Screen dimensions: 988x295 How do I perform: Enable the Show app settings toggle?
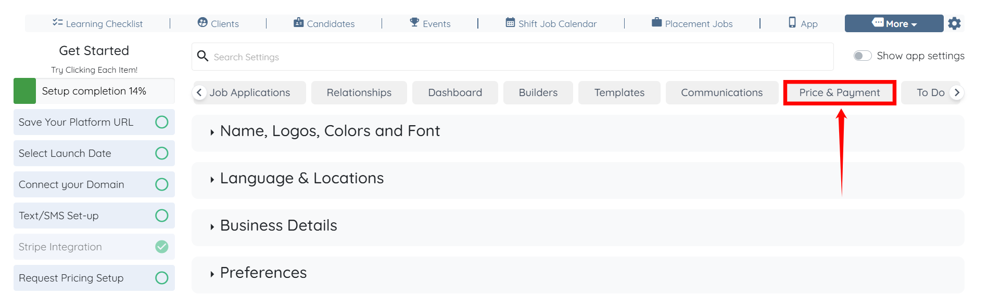[x=863, y=56]
